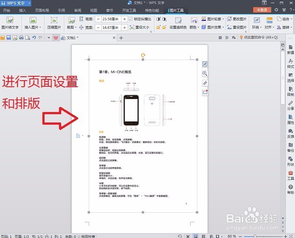The height and width of the screenshot is (238, 295).
Task: Switch to outline view in status bar
Action: (203, 236)
